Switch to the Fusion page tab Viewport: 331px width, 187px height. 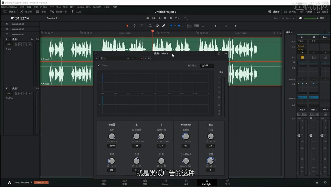(x=165, y=182)
